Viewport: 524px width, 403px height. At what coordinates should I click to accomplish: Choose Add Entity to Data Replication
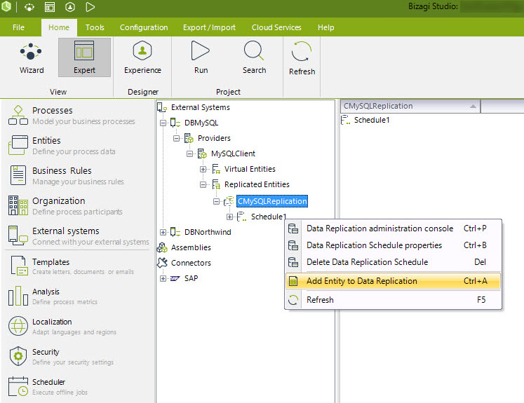coord(393,281)
